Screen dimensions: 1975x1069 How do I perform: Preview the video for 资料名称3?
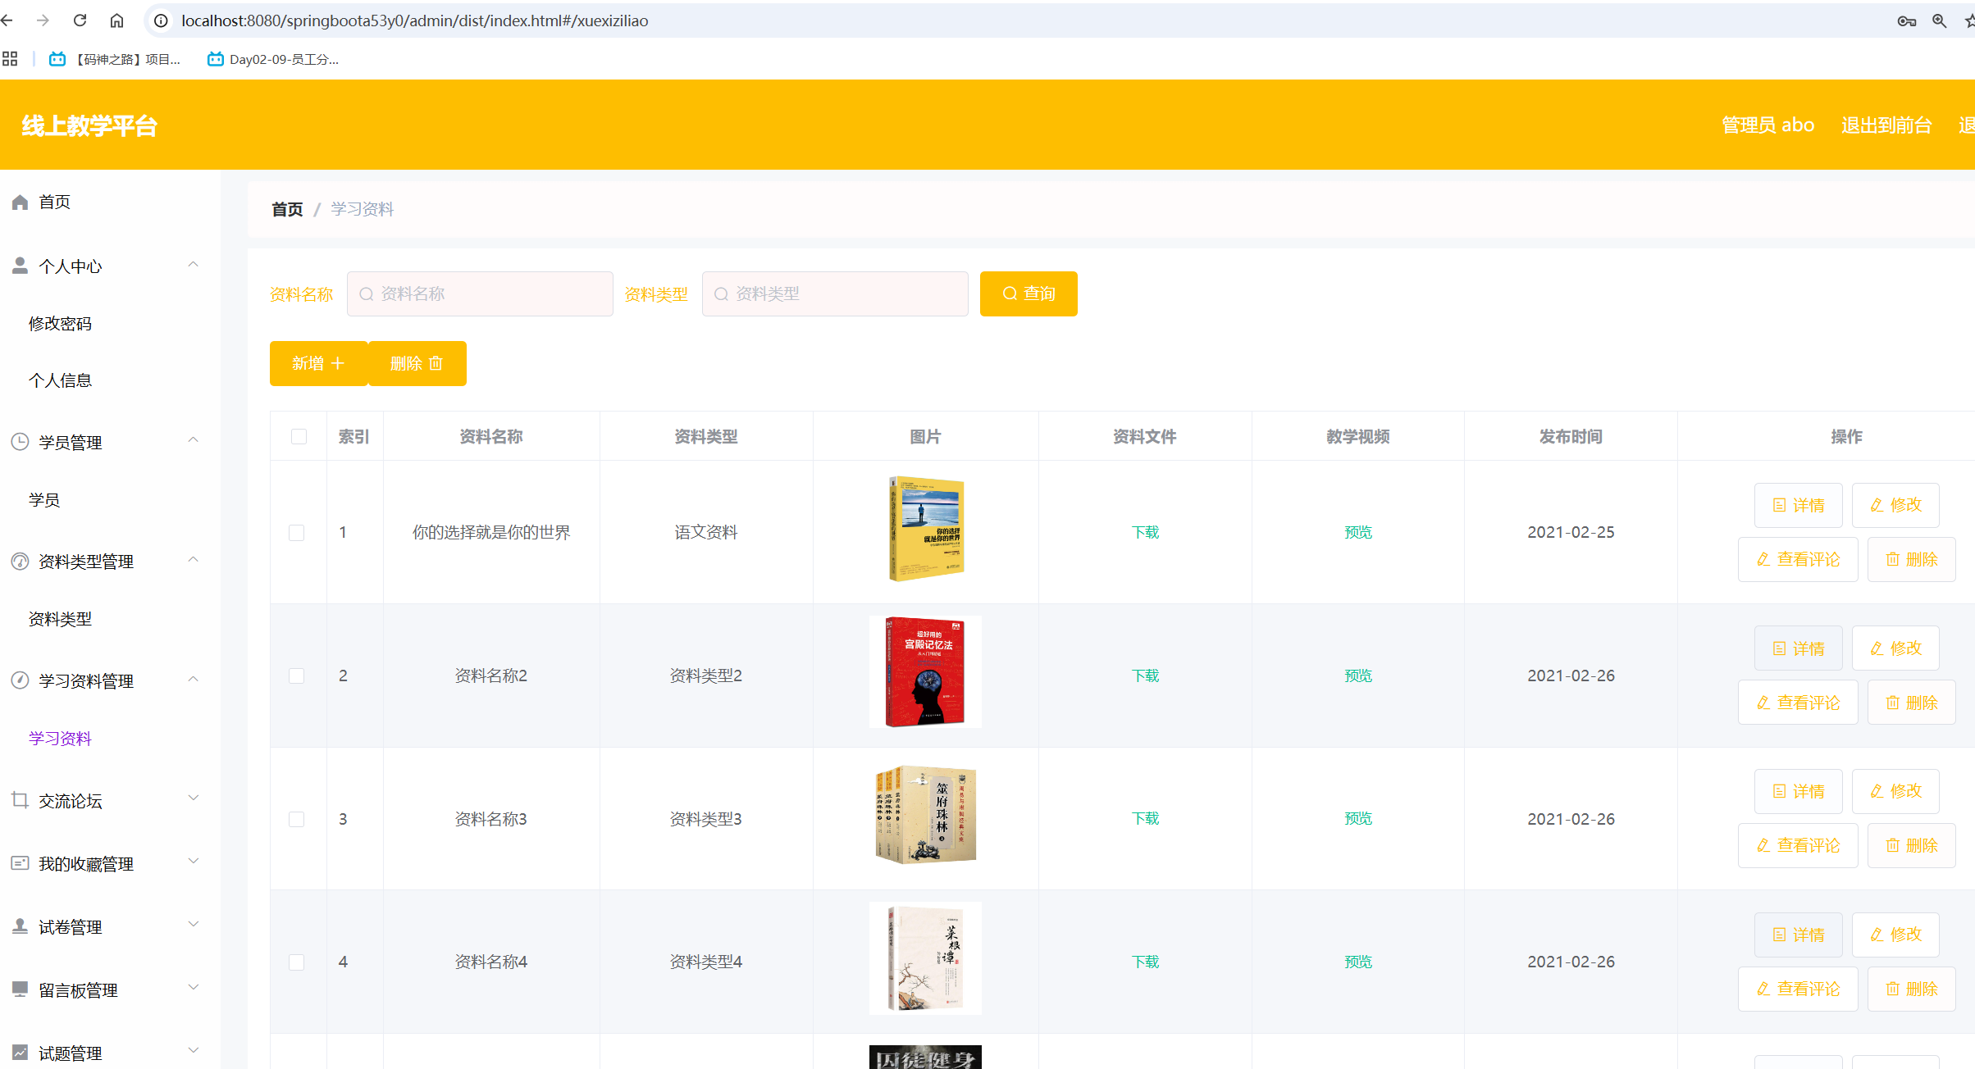click(1358, 818)
